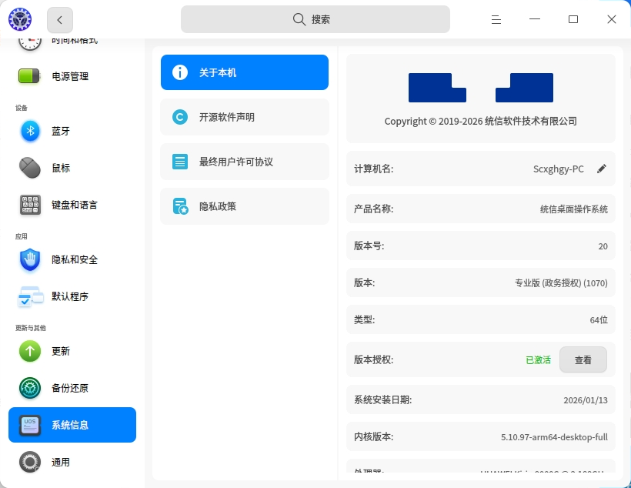The image size is (631, 488).
Task: Open the 隐私政策 section
Action: click(244, 206)
